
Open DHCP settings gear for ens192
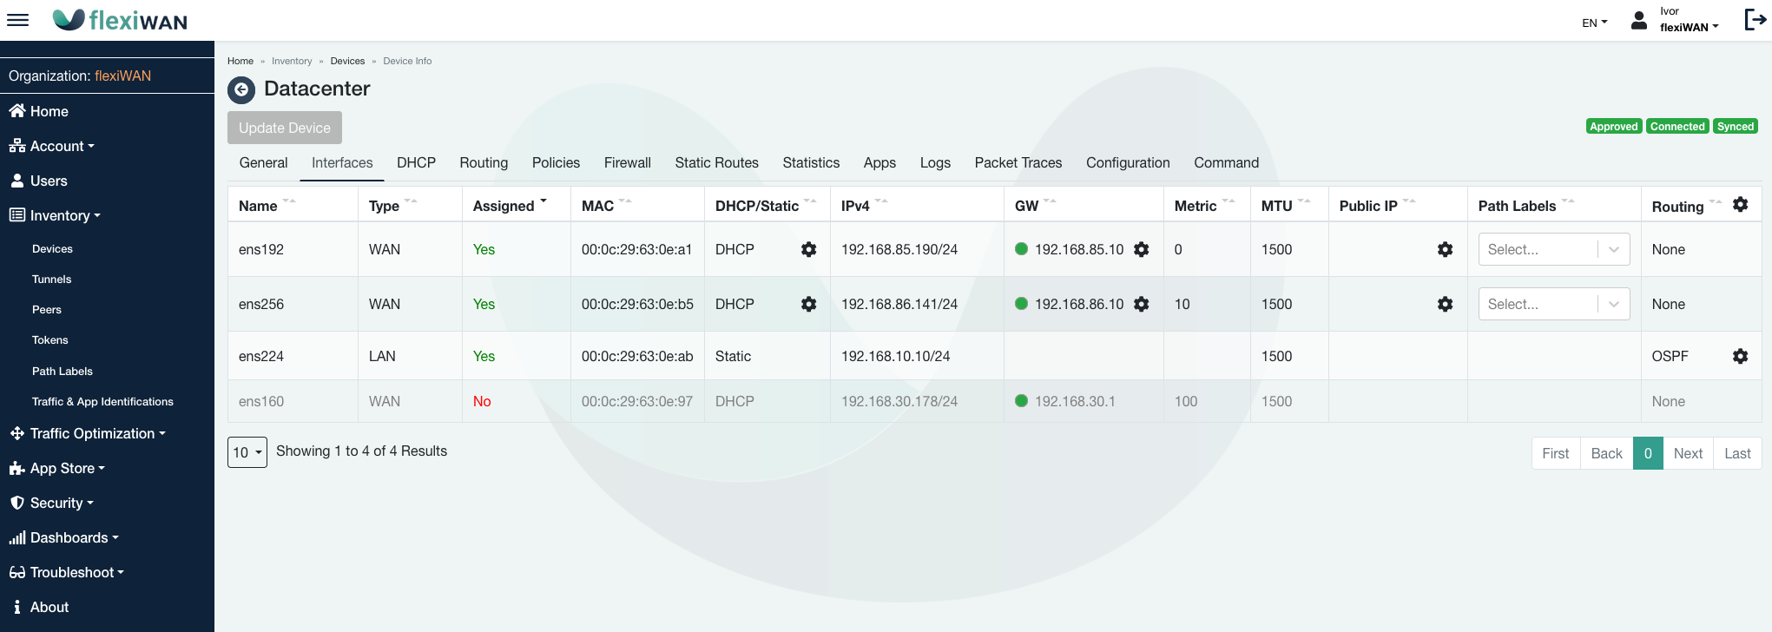coord(808,249)
